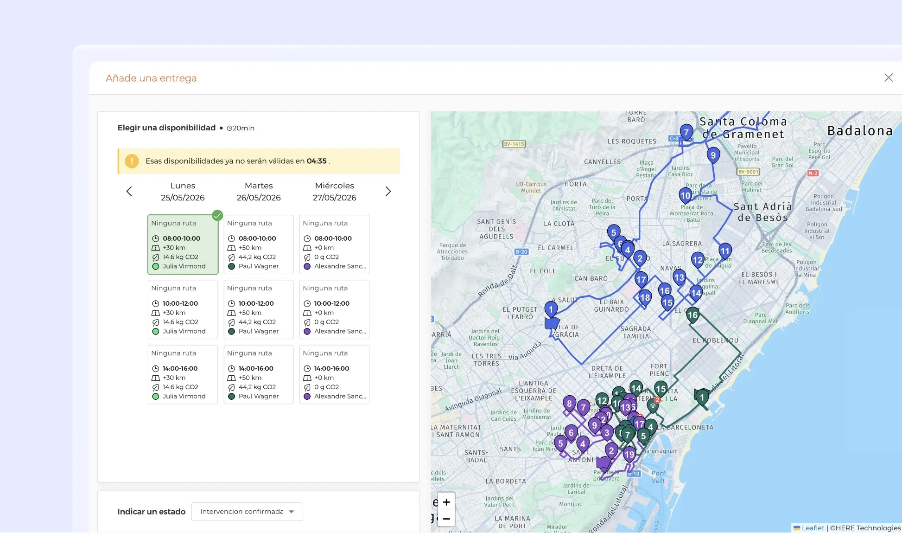Click the Badalona label on the map
The height and width of the screenshot is (533, 902).
tap(860, 131)
